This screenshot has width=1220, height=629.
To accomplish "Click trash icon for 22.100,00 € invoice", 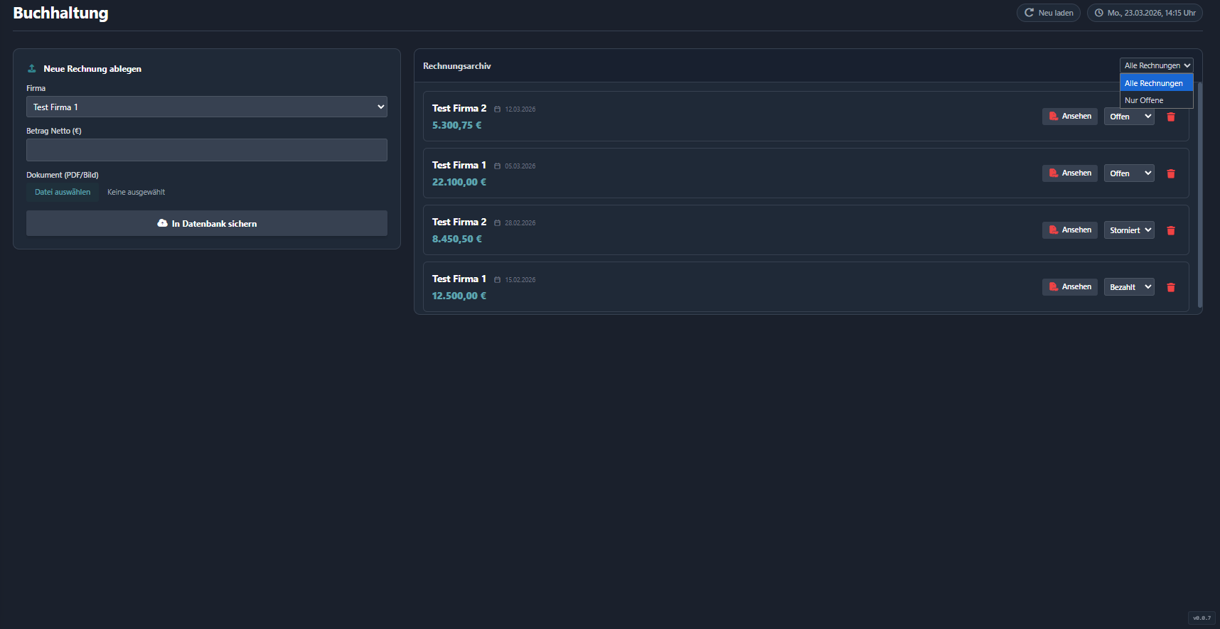I will (1170, 173).
